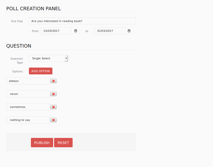Publish the poll
This screenshot has width=213, height=167.
pyautogui.click(x=42, y=142)
